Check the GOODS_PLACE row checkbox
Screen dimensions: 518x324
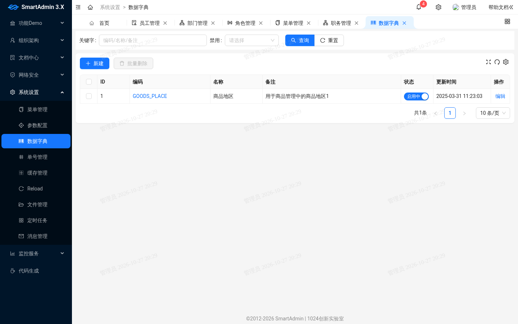[89, 96]
